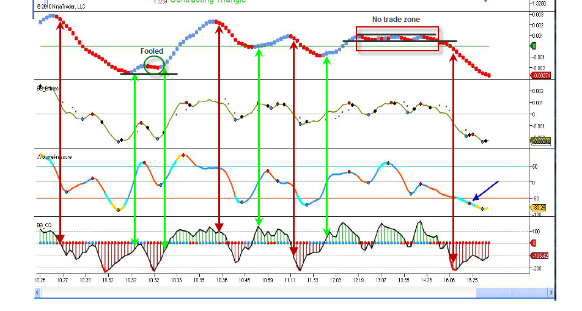Click the red -0.00274 price marker

pyautogui.click(x=540, y=75)
